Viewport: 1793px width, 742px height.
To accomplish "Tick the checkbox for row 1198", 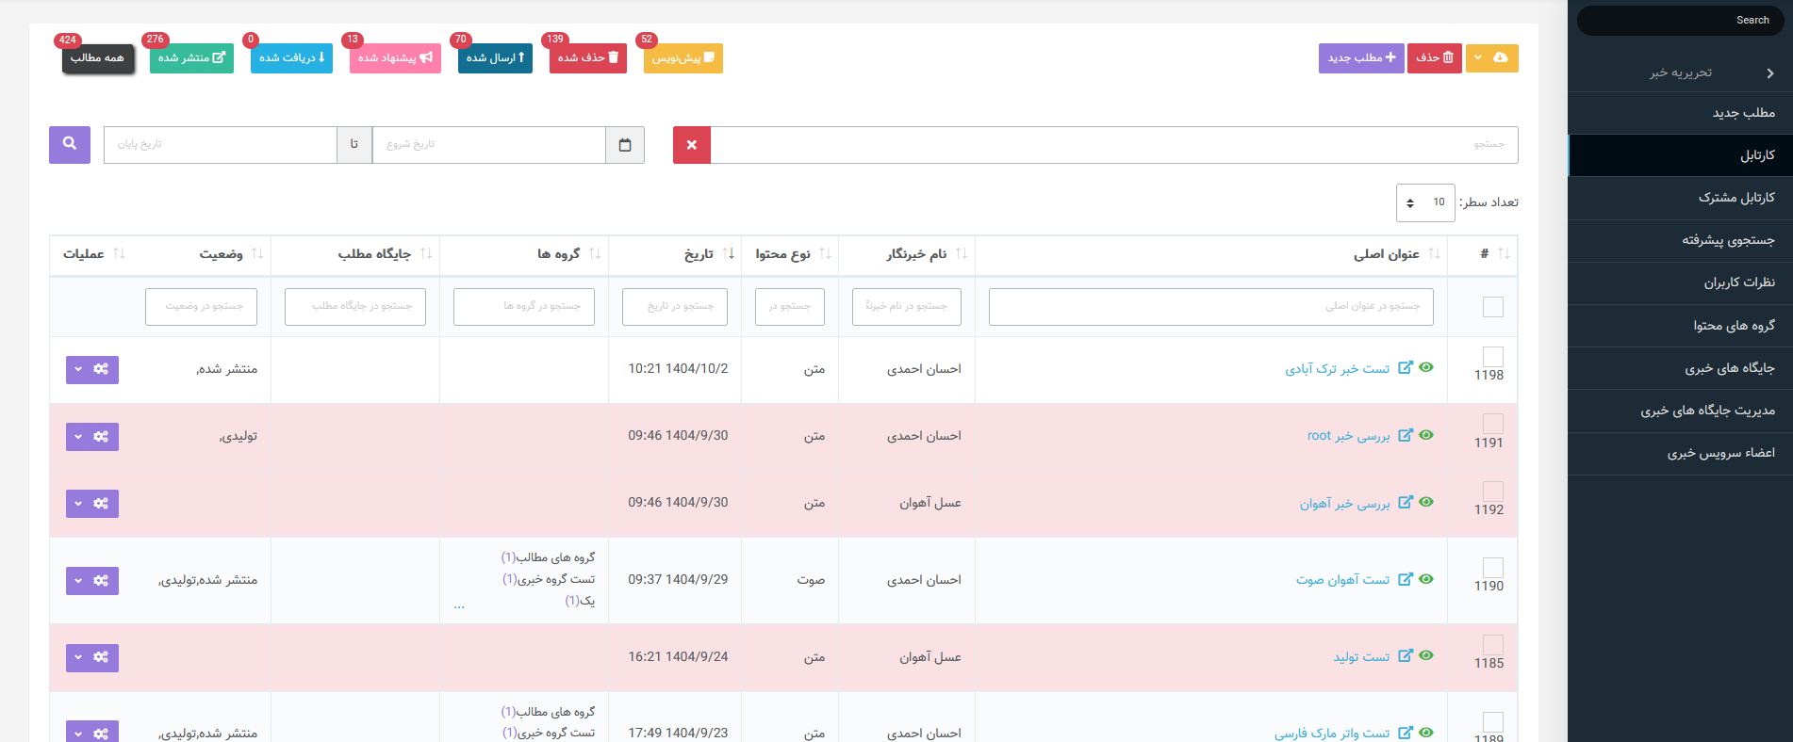I will click(1492, 356).
